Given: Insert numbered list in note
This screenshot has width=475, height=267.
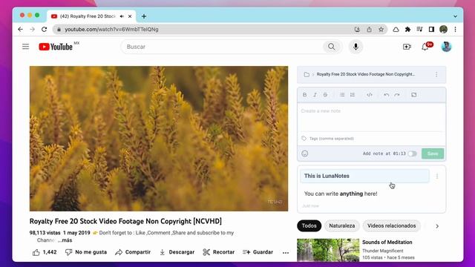Looking at the screenshot, I should pos(353,95).
